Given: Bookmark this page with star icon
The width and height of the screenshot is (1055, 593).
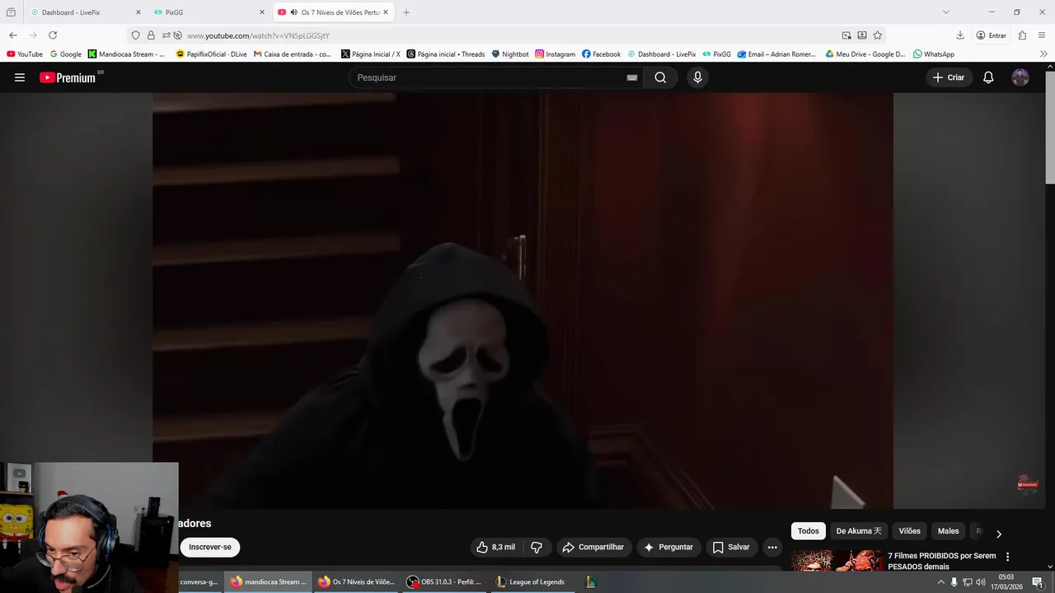Looking at the screenshot, I should point(878,35).
